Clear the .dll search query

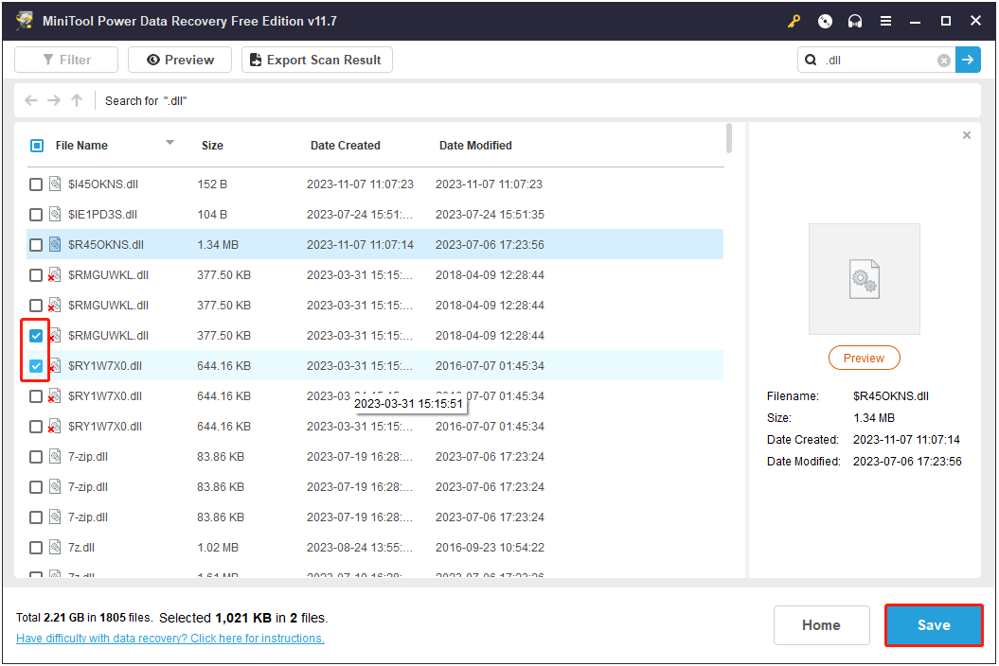pos(943,60)
